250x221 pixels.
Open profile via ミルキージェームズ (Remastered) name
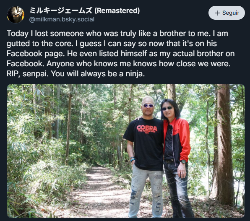[x=84, y=10]
